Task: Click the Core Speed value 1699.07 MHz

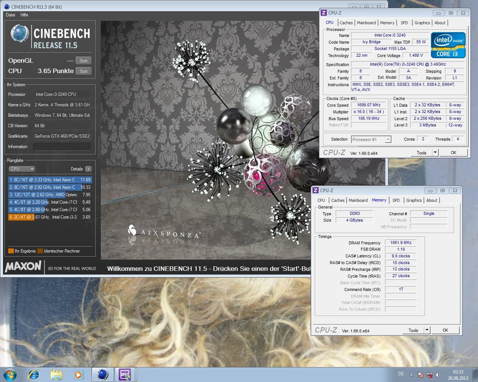Action: [x=369, y=105]
